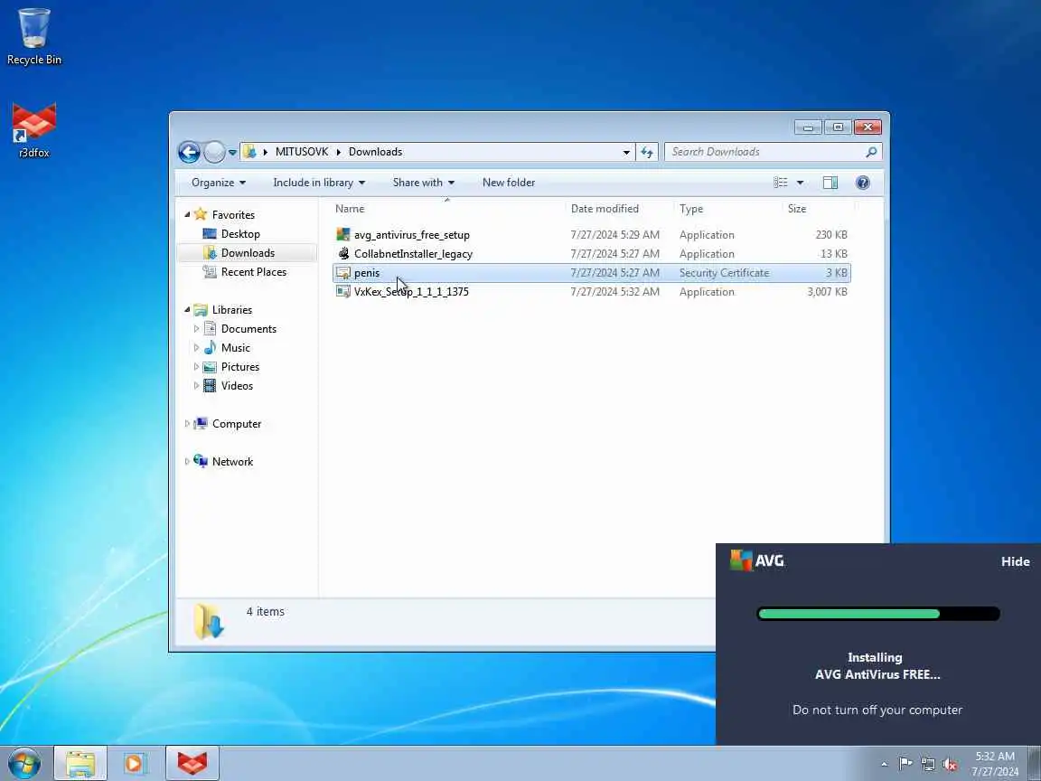Refresh the Downloads folder view
This screenshot has height=781, width=1041.
[x=647, y=152]
